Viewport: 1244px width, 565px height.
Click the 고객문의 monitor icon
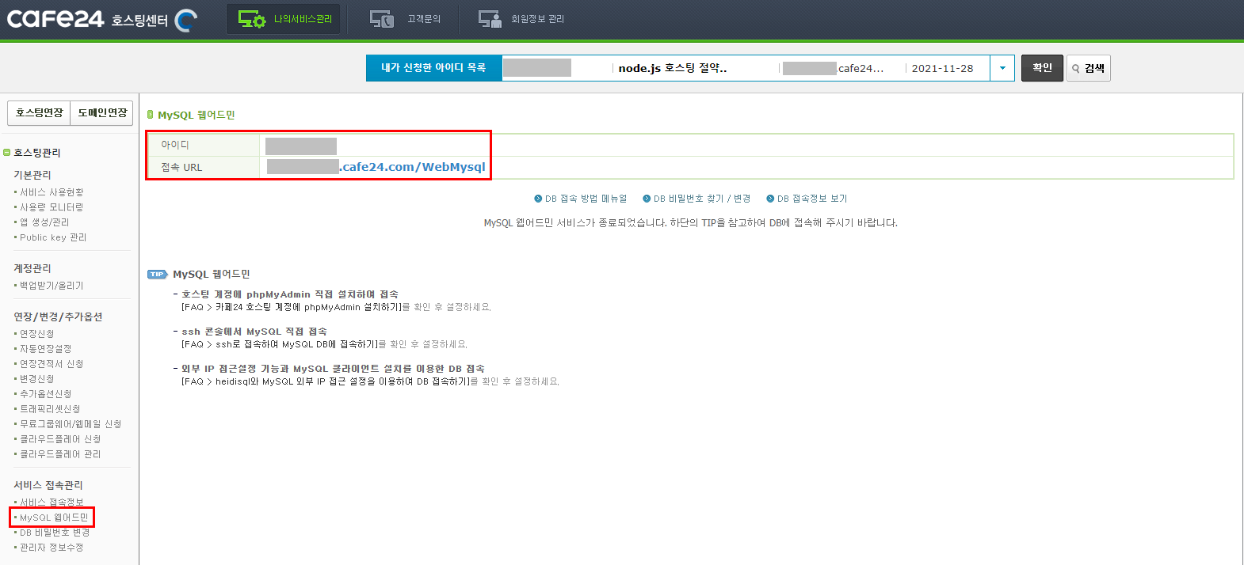point(382,19)
